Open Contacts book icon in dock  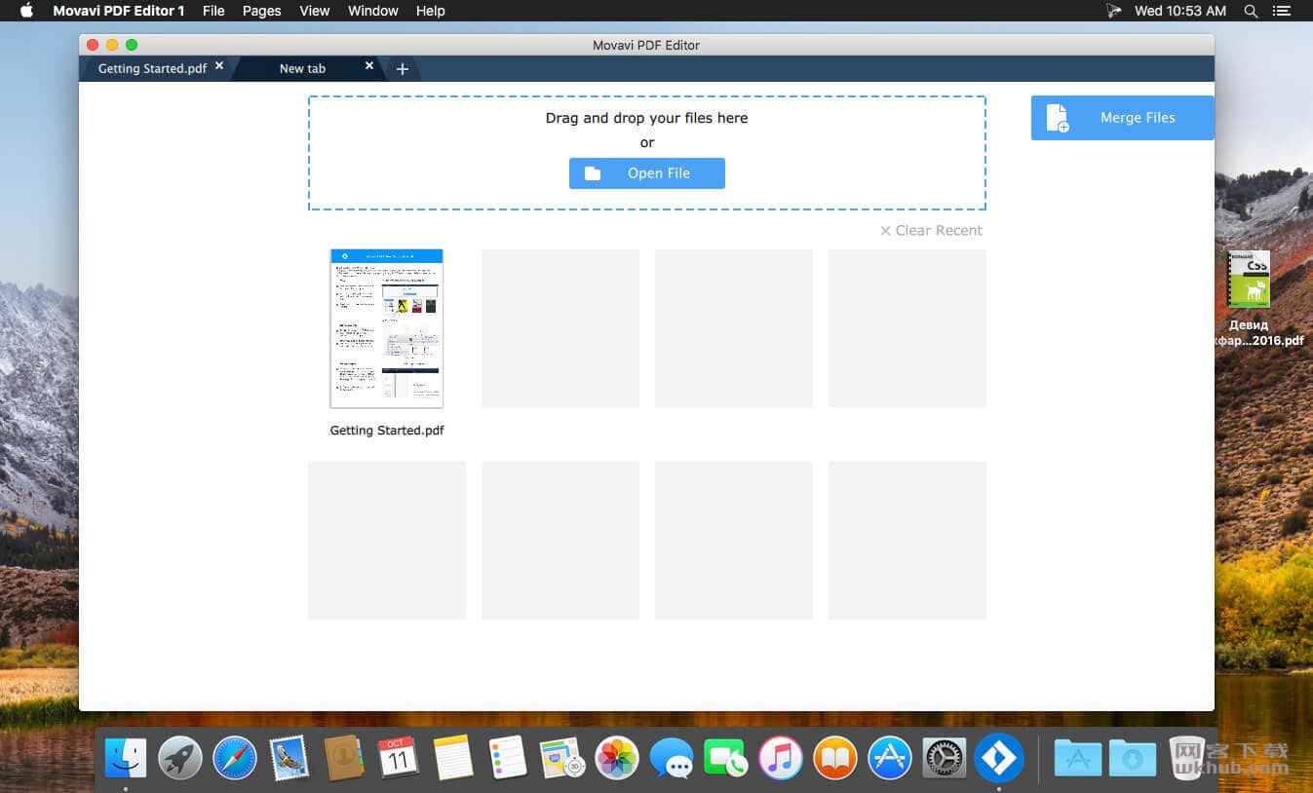pyautogui.click(x=343, y=757)
